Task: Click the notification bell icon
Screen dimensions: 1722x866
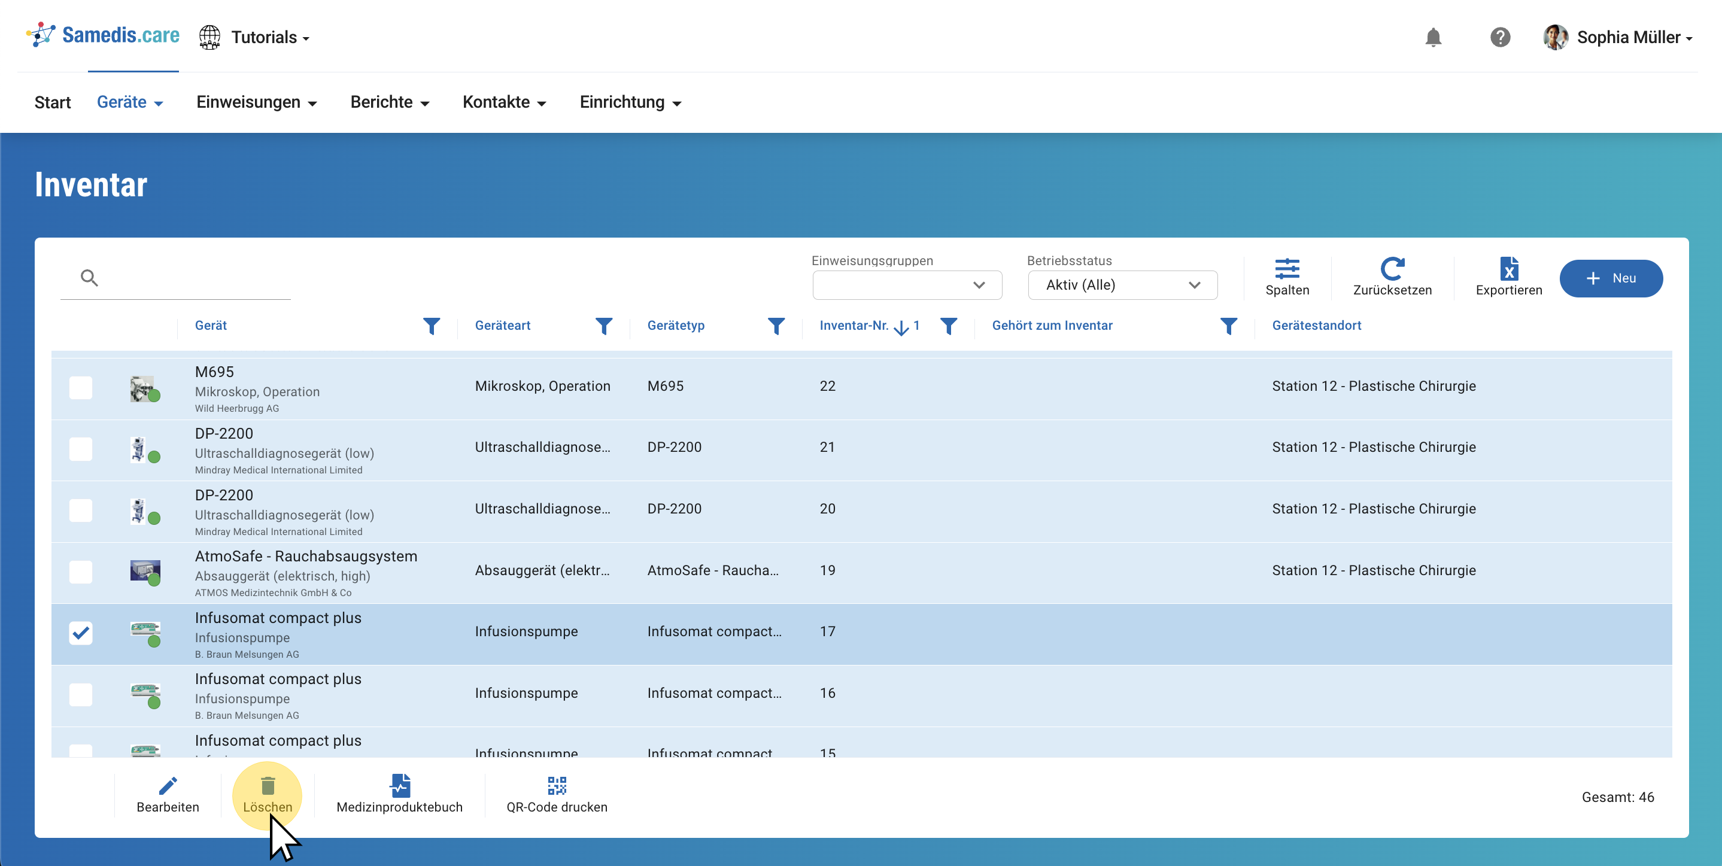Action: (x=1432, y=38)
